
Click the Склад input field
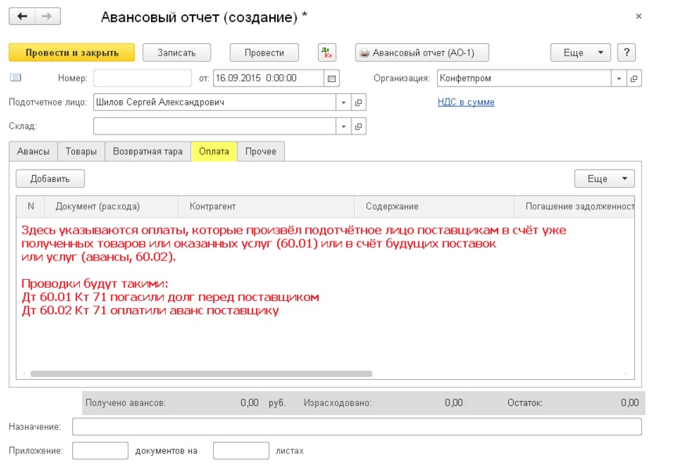coord(215,127)
